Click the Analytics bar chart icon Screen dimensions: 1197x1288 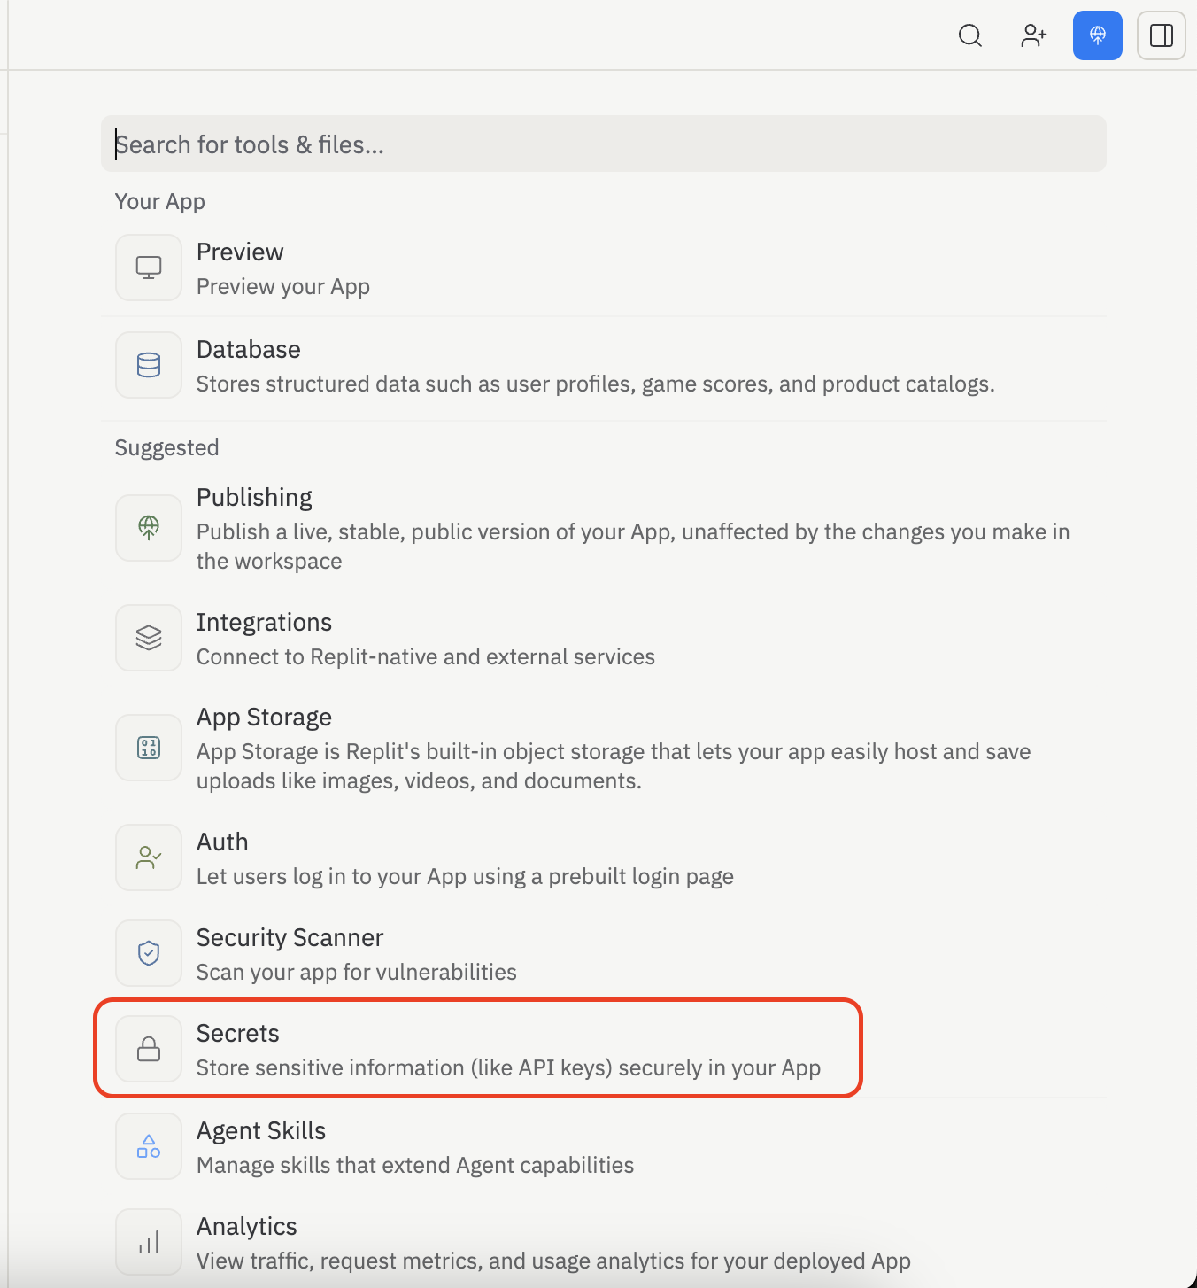point(148,1241)
